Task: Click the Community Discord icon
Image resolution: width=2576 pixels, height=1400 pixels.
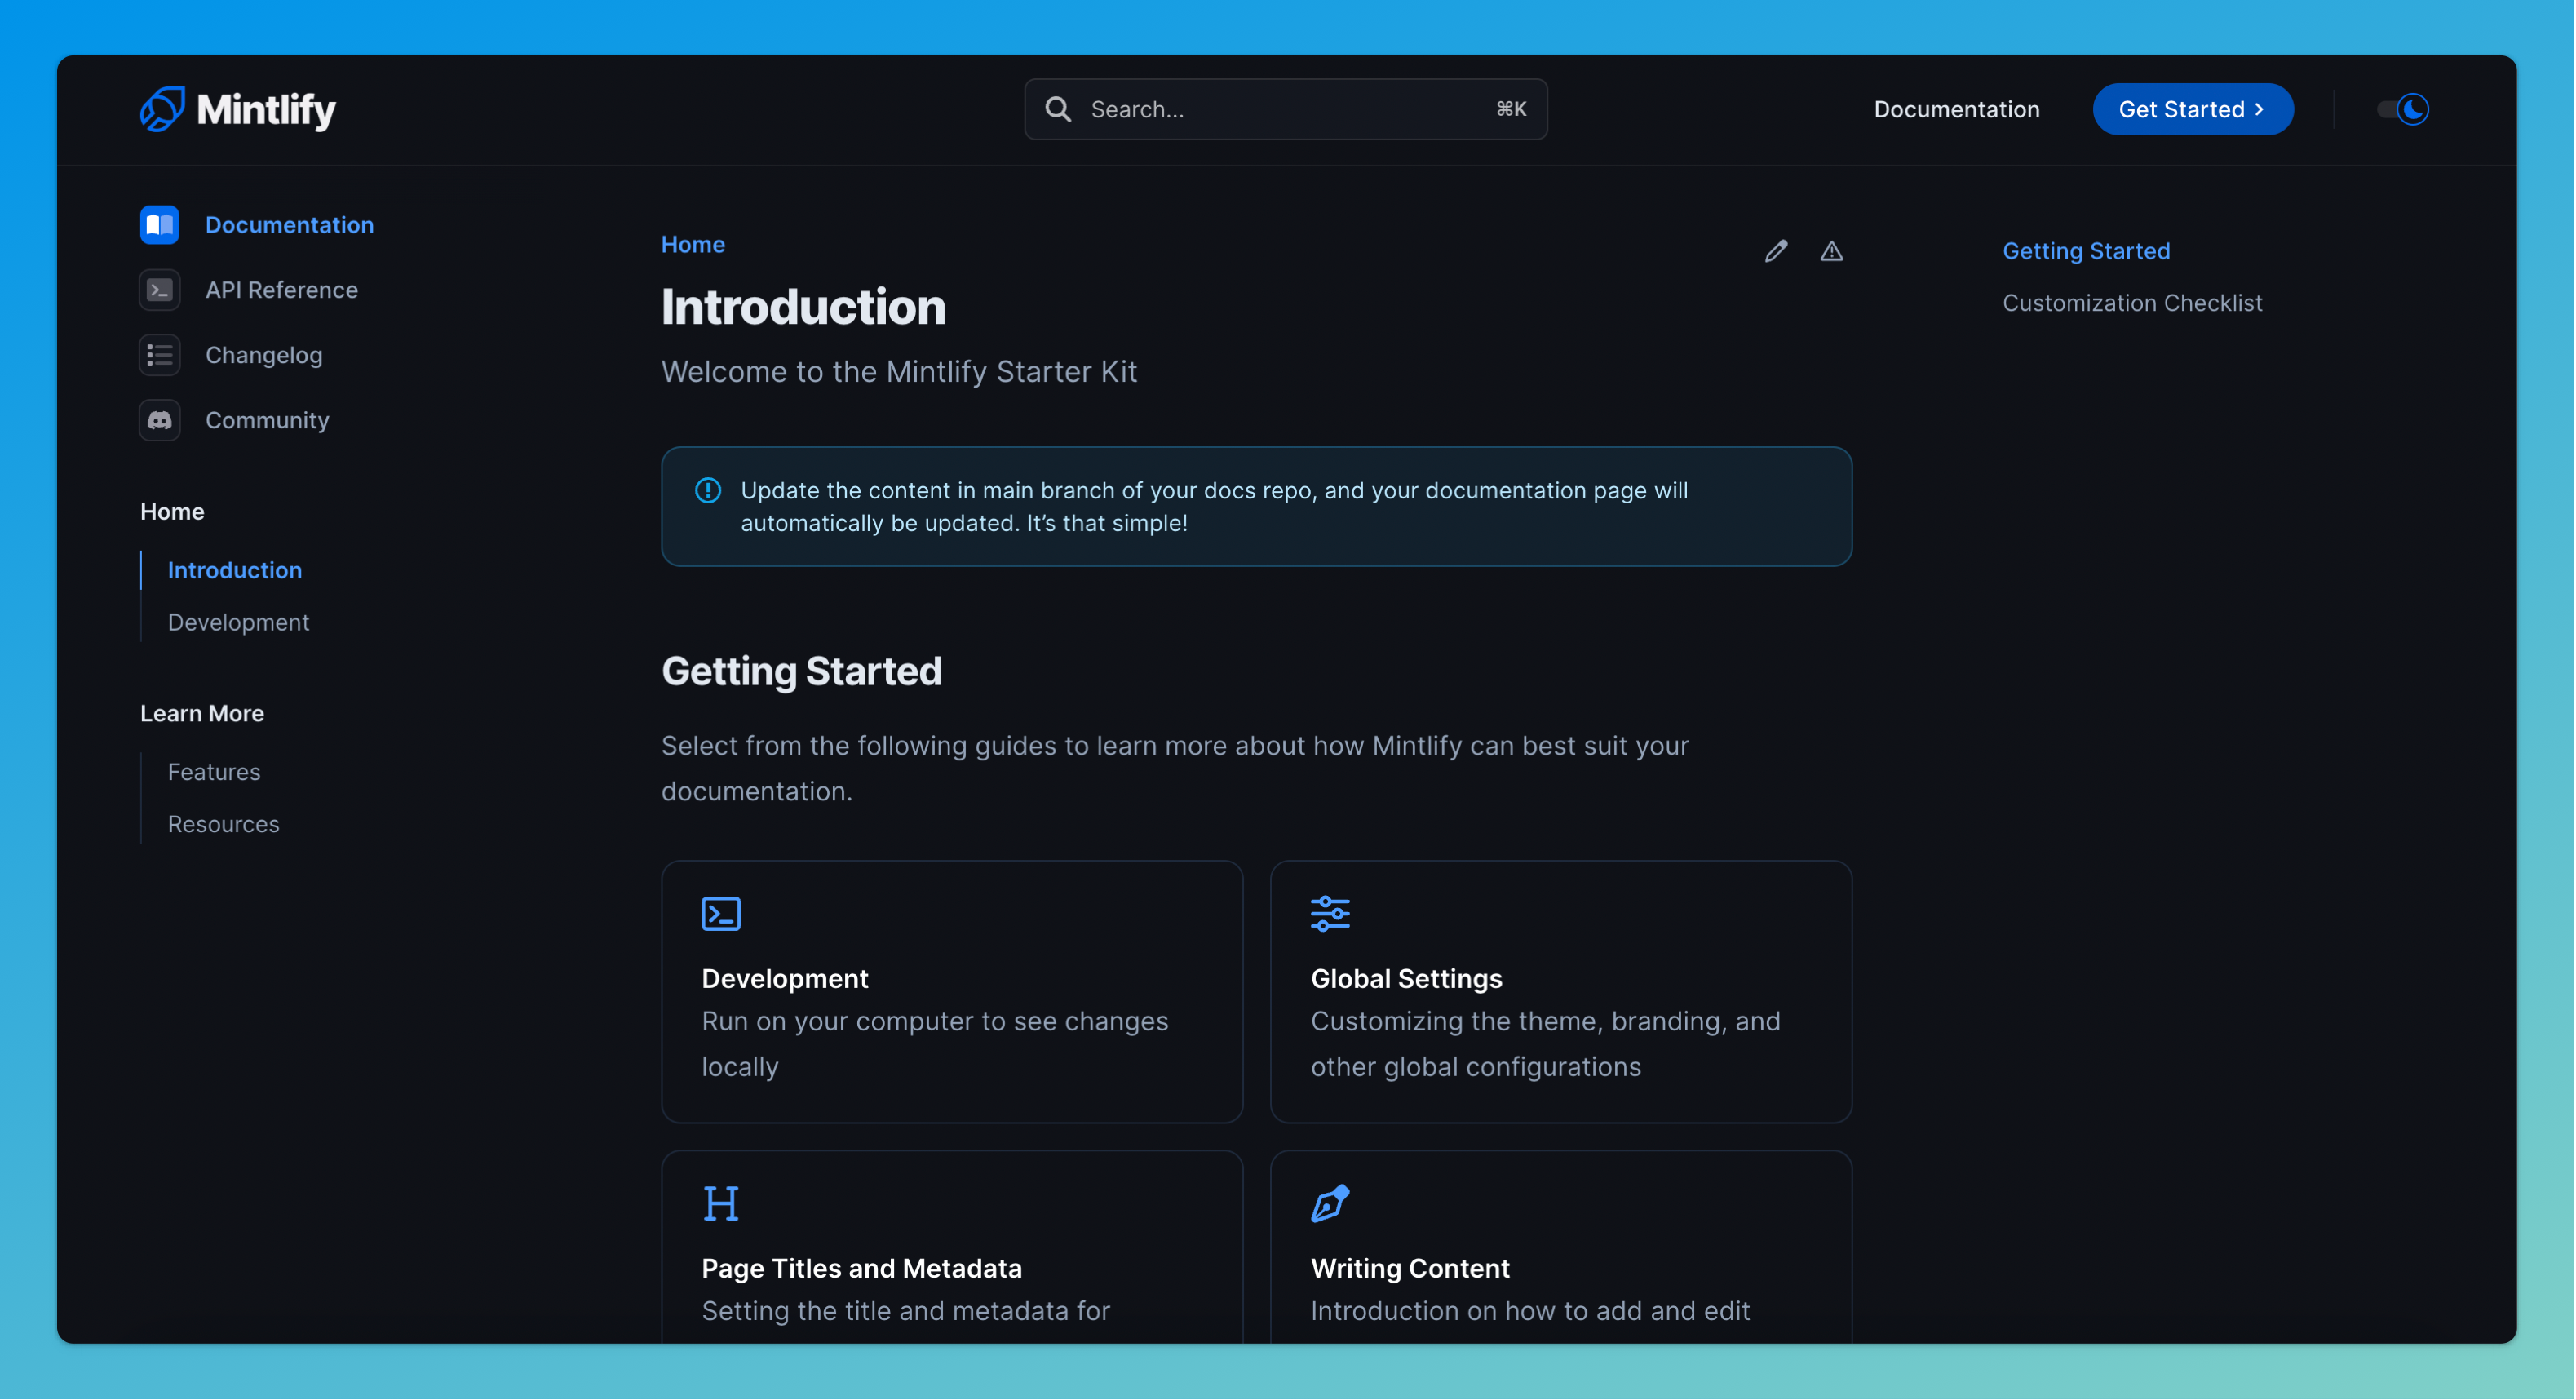Action: 158,421
